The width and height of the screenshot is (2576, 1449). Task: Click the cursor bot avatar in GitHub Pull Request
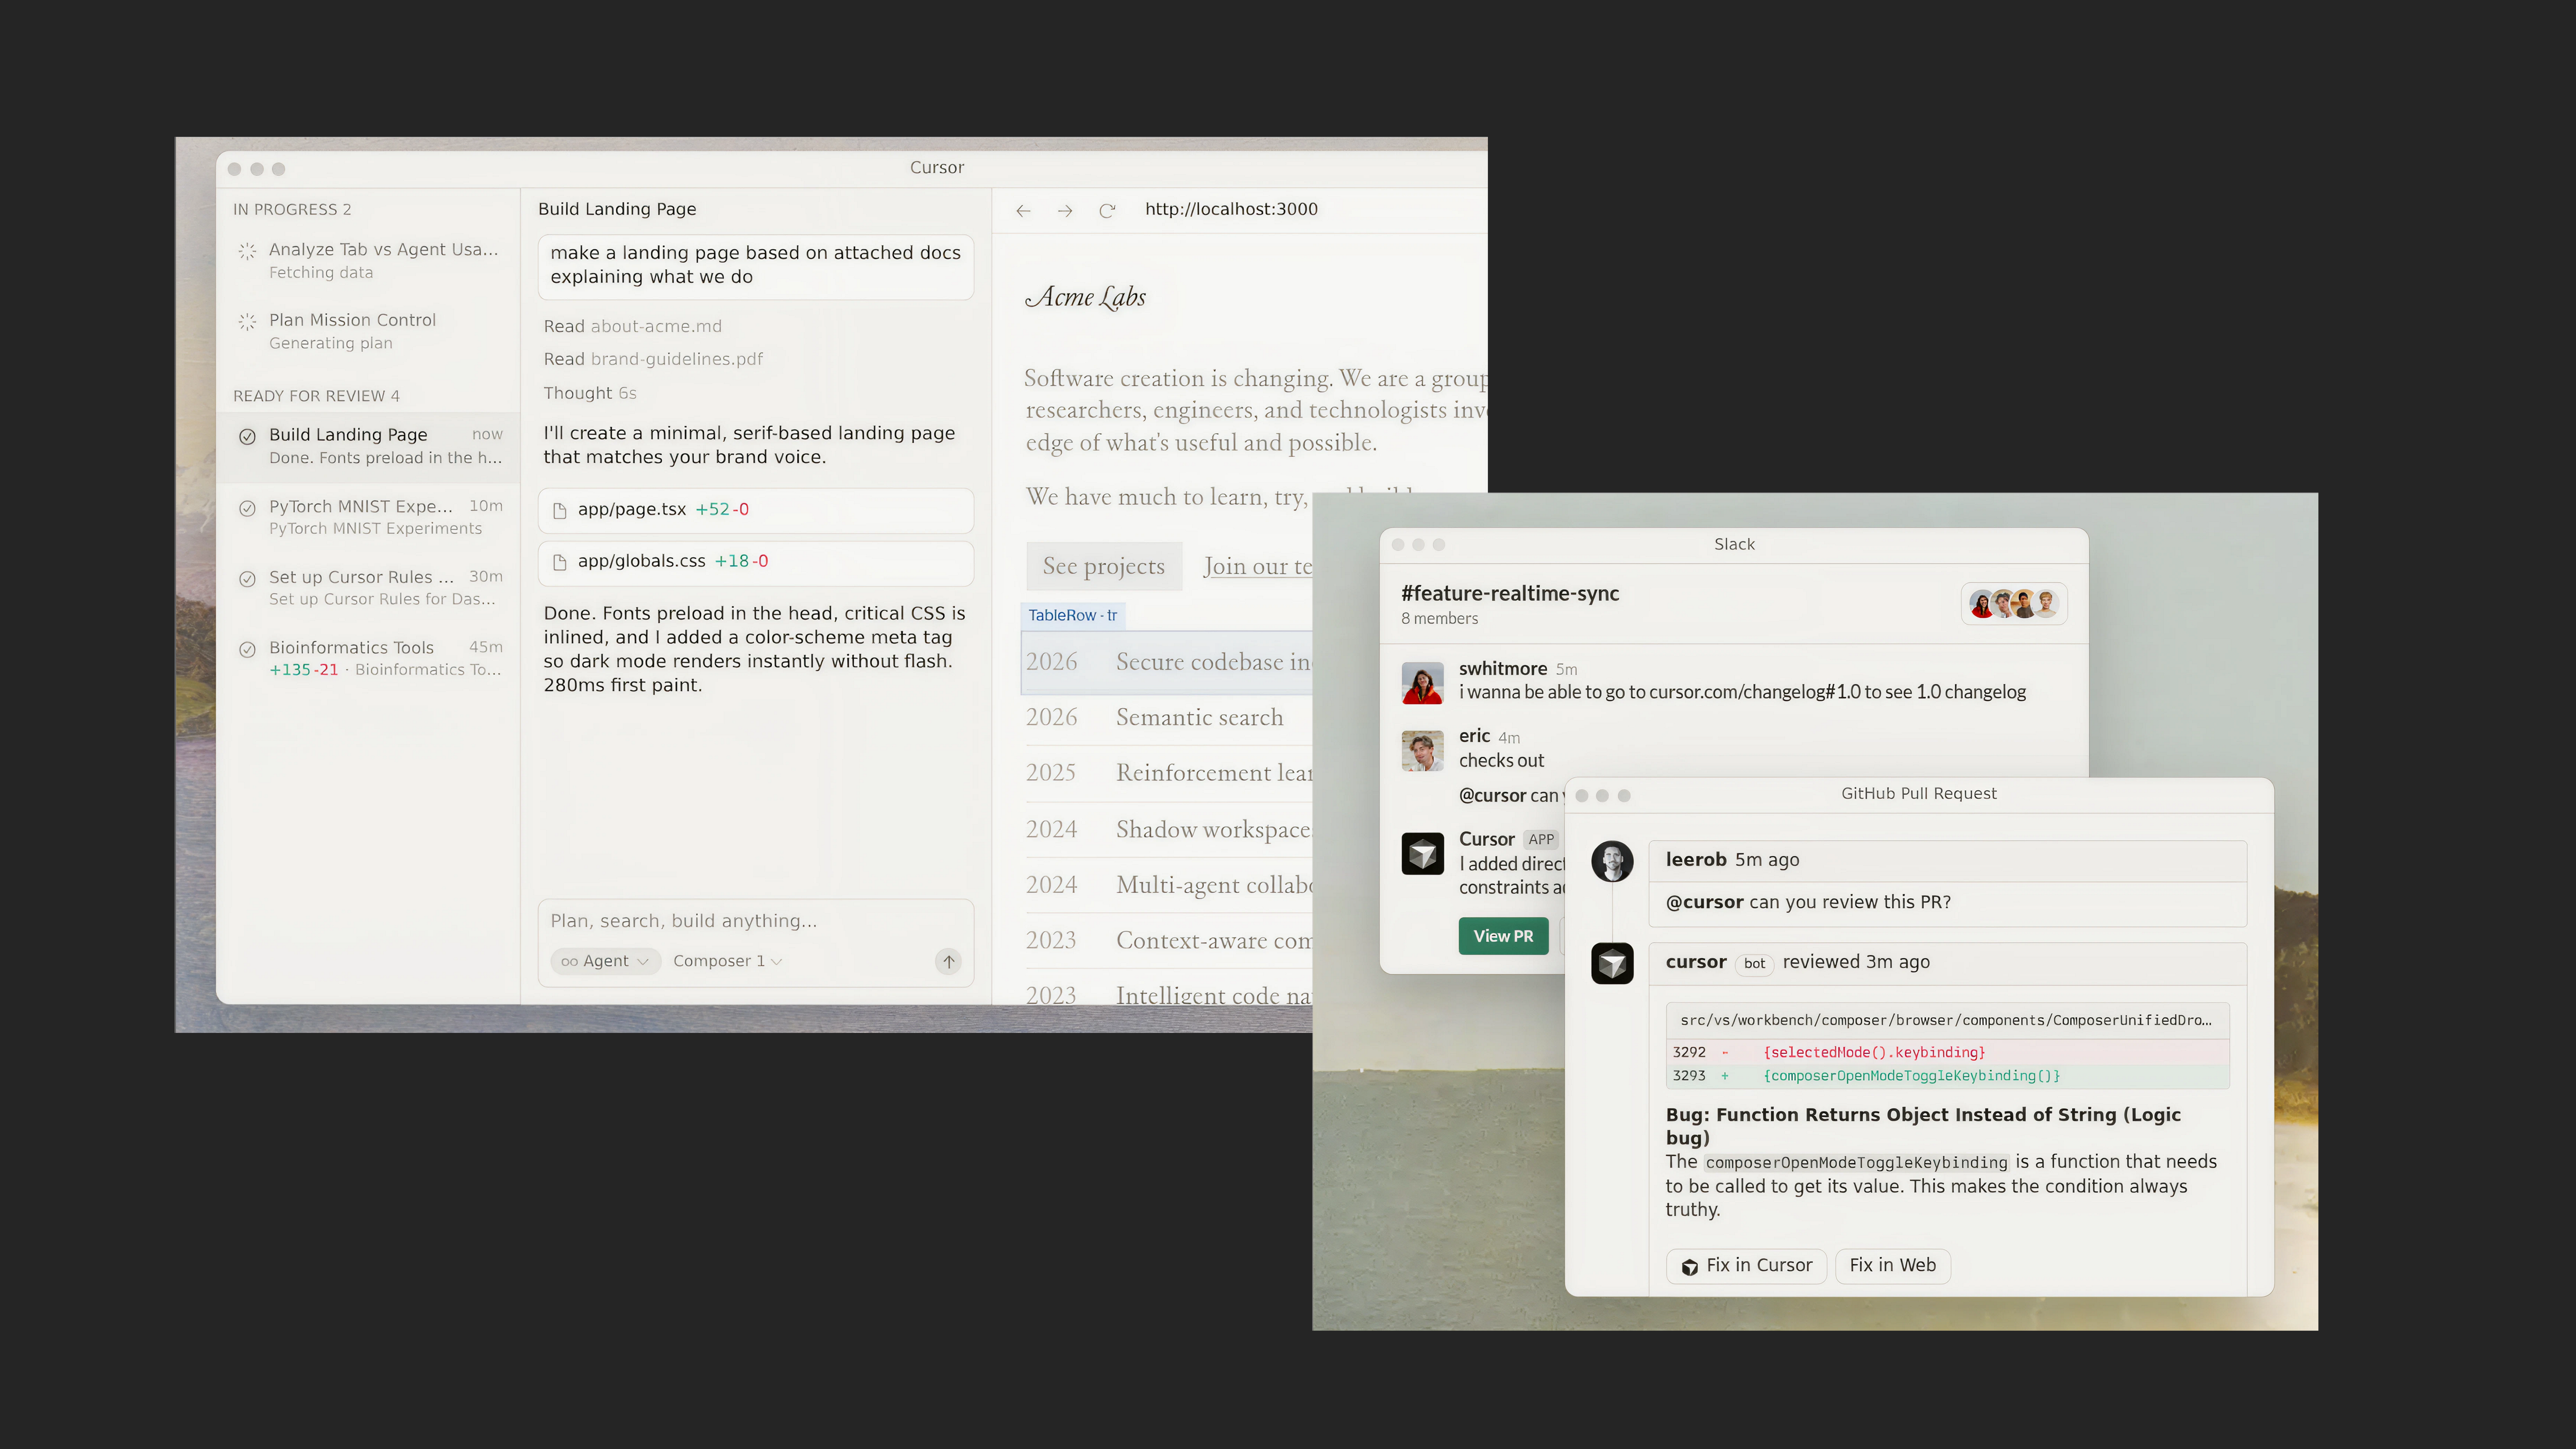[x=1612, y=963]
